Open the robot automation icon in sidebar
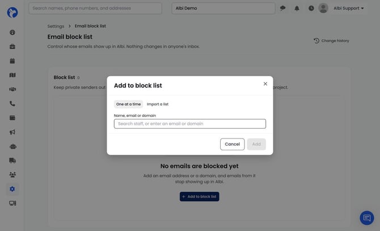The width and height of the screenshot is (380, 231). coord(12,146)
